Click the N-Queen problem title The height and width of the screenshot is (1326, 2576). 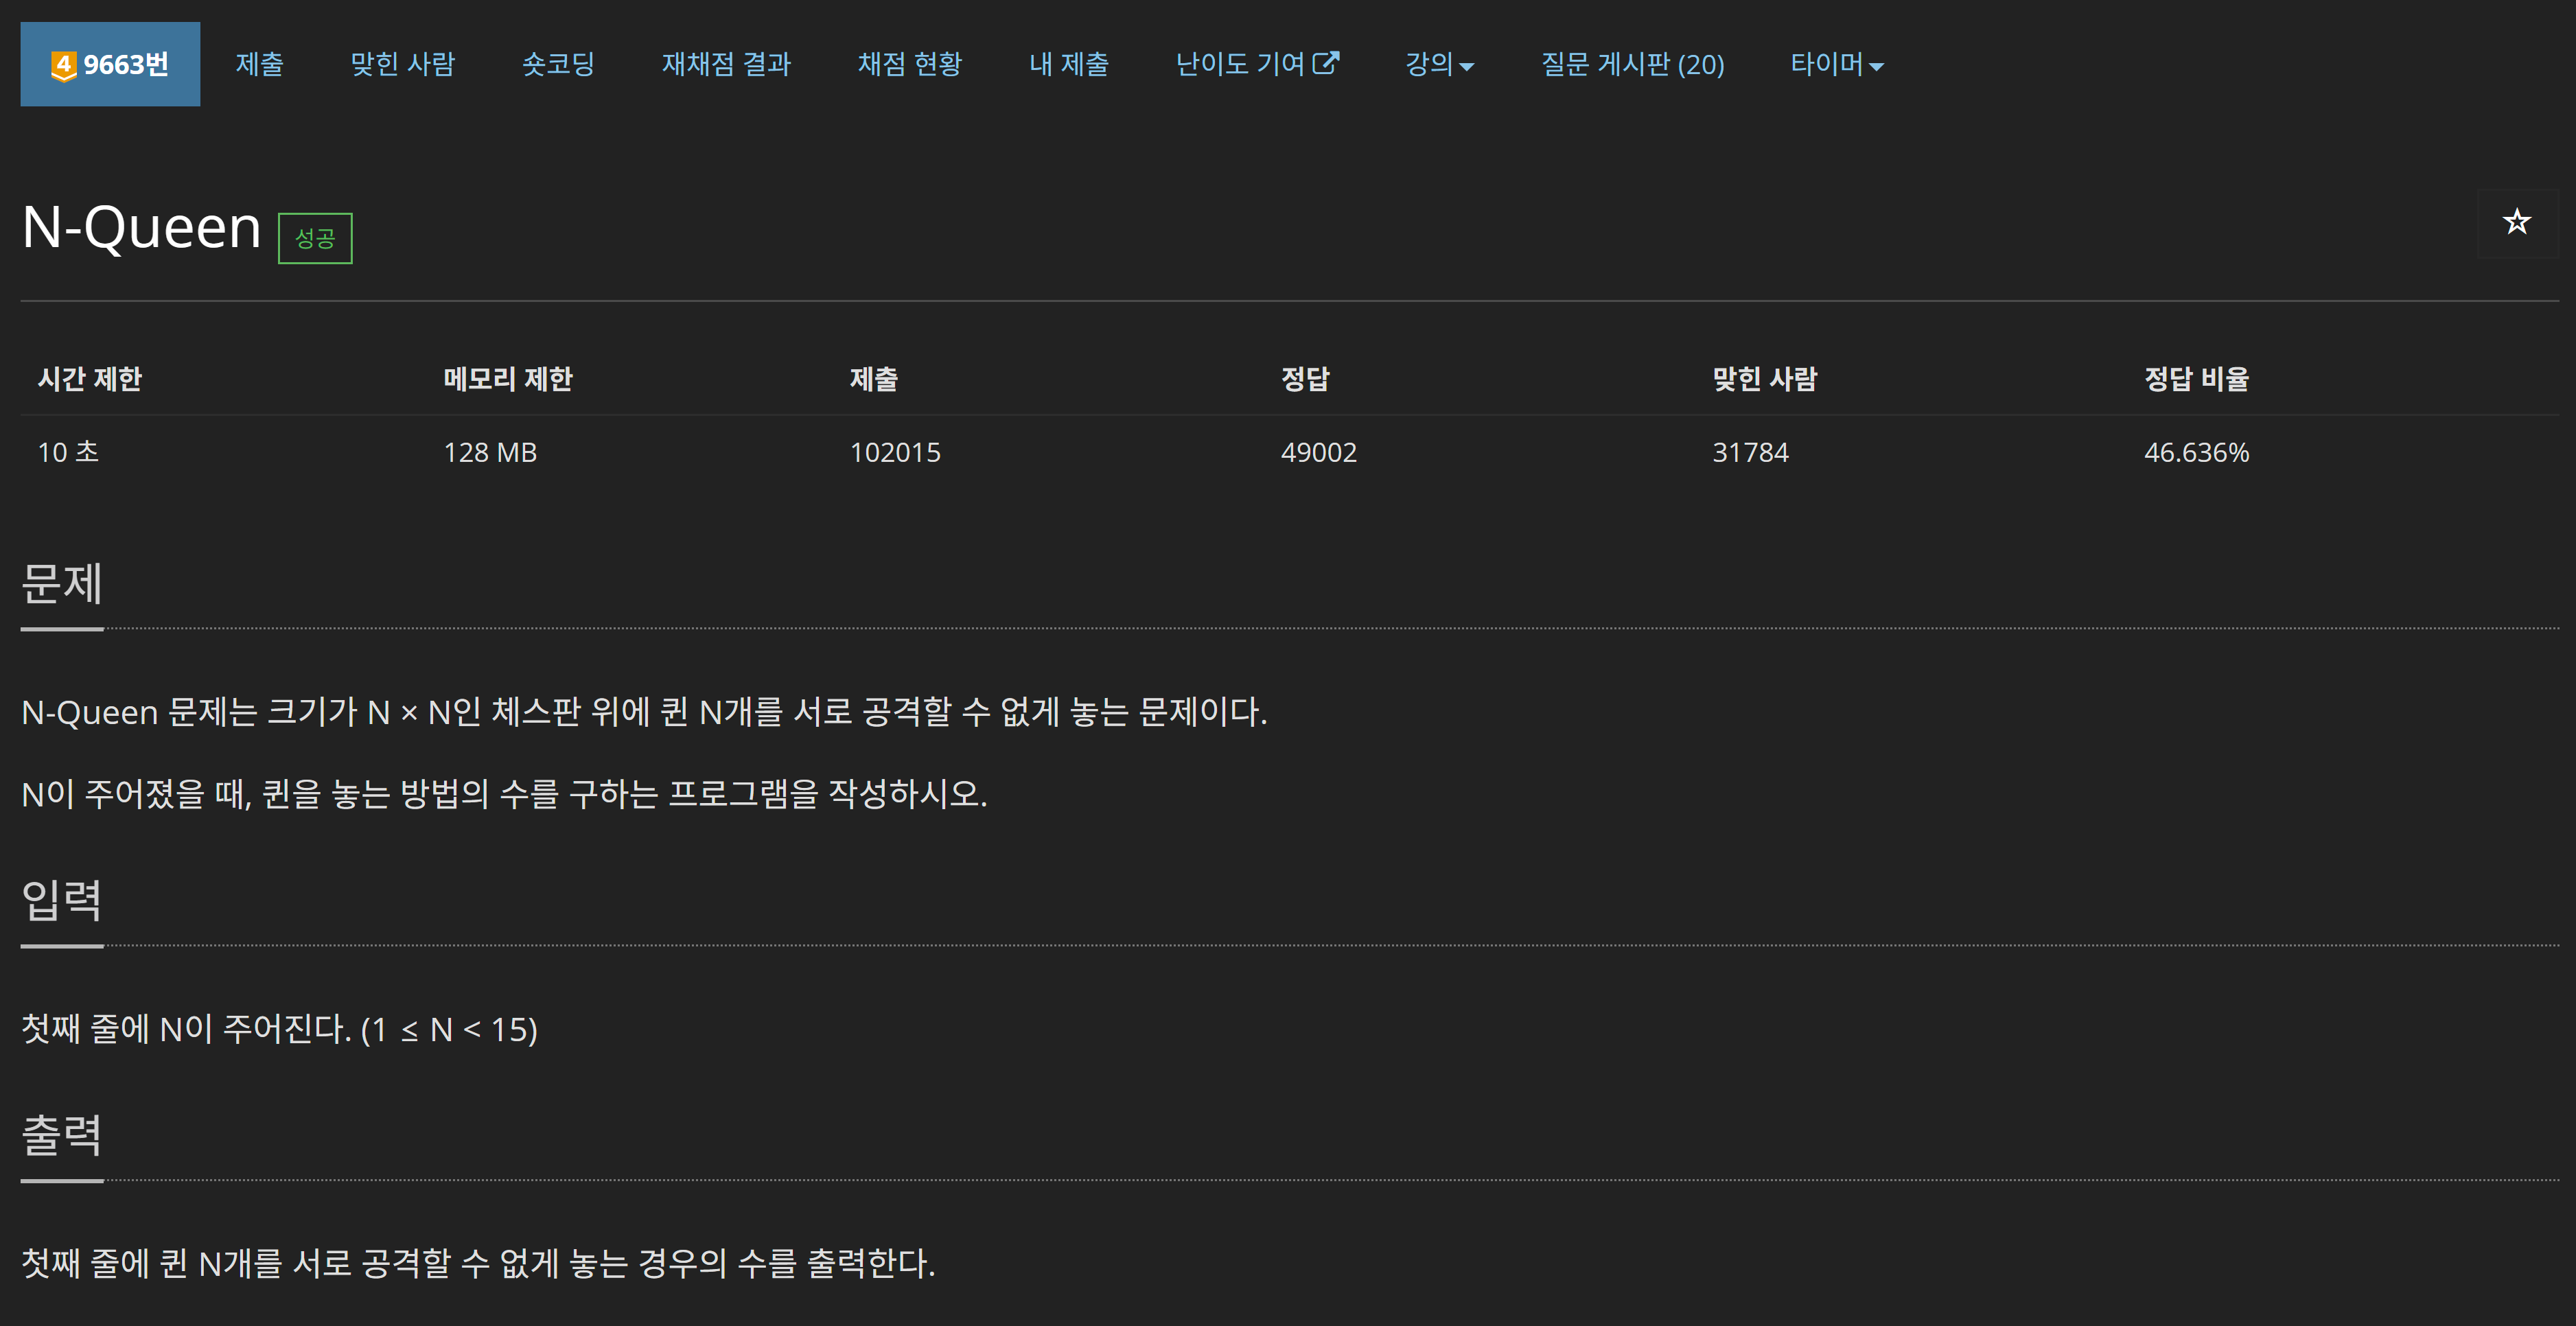(141, 227)
